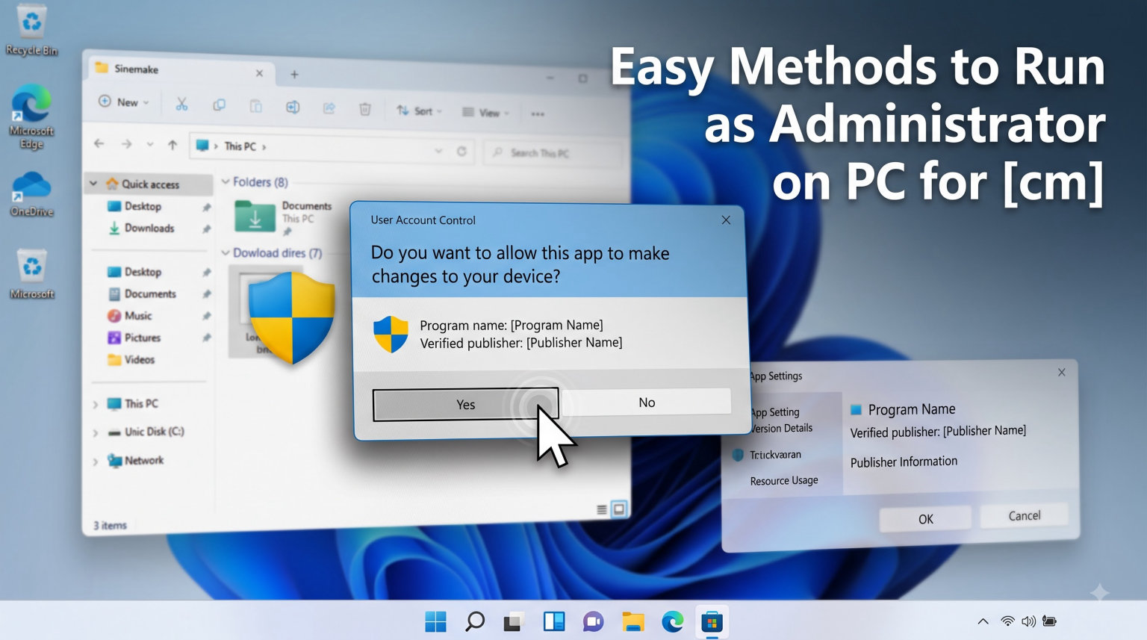This screenshot has width=1147, height=640.
Task: Open Microsoft Edge desktop shortcut
Action: coord(31,116)
